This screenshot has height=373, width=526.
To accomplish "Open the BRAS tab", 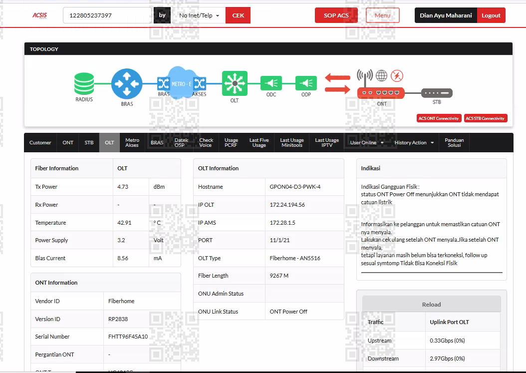I will 157,143.
